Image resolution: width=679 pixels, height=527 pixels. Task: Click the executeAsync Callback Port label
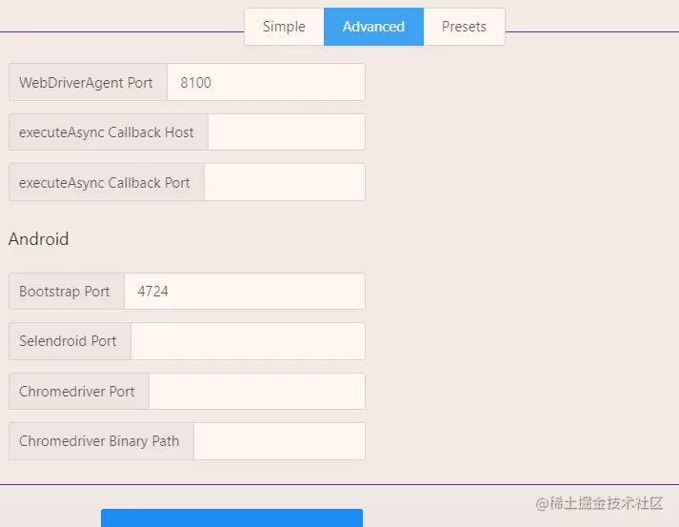coord(107,182)
